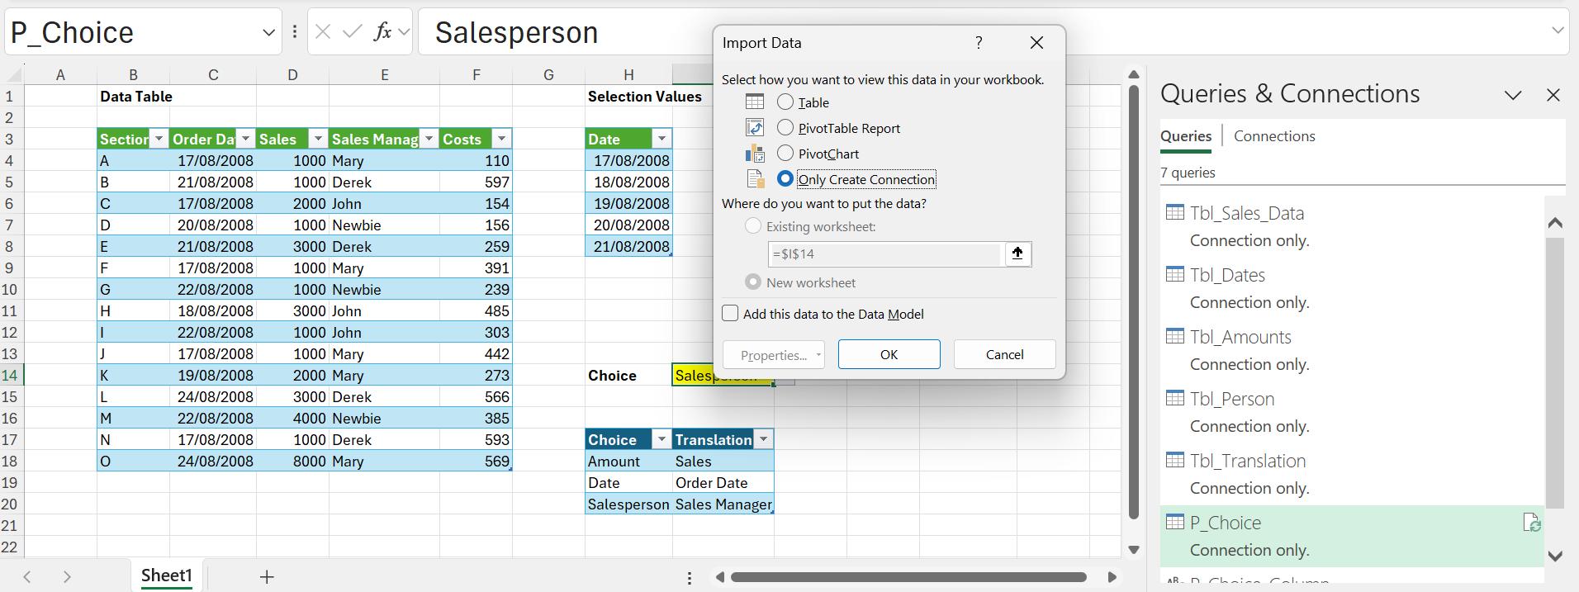Select the Tbl_Person query entry

(x=1351, y=412)
